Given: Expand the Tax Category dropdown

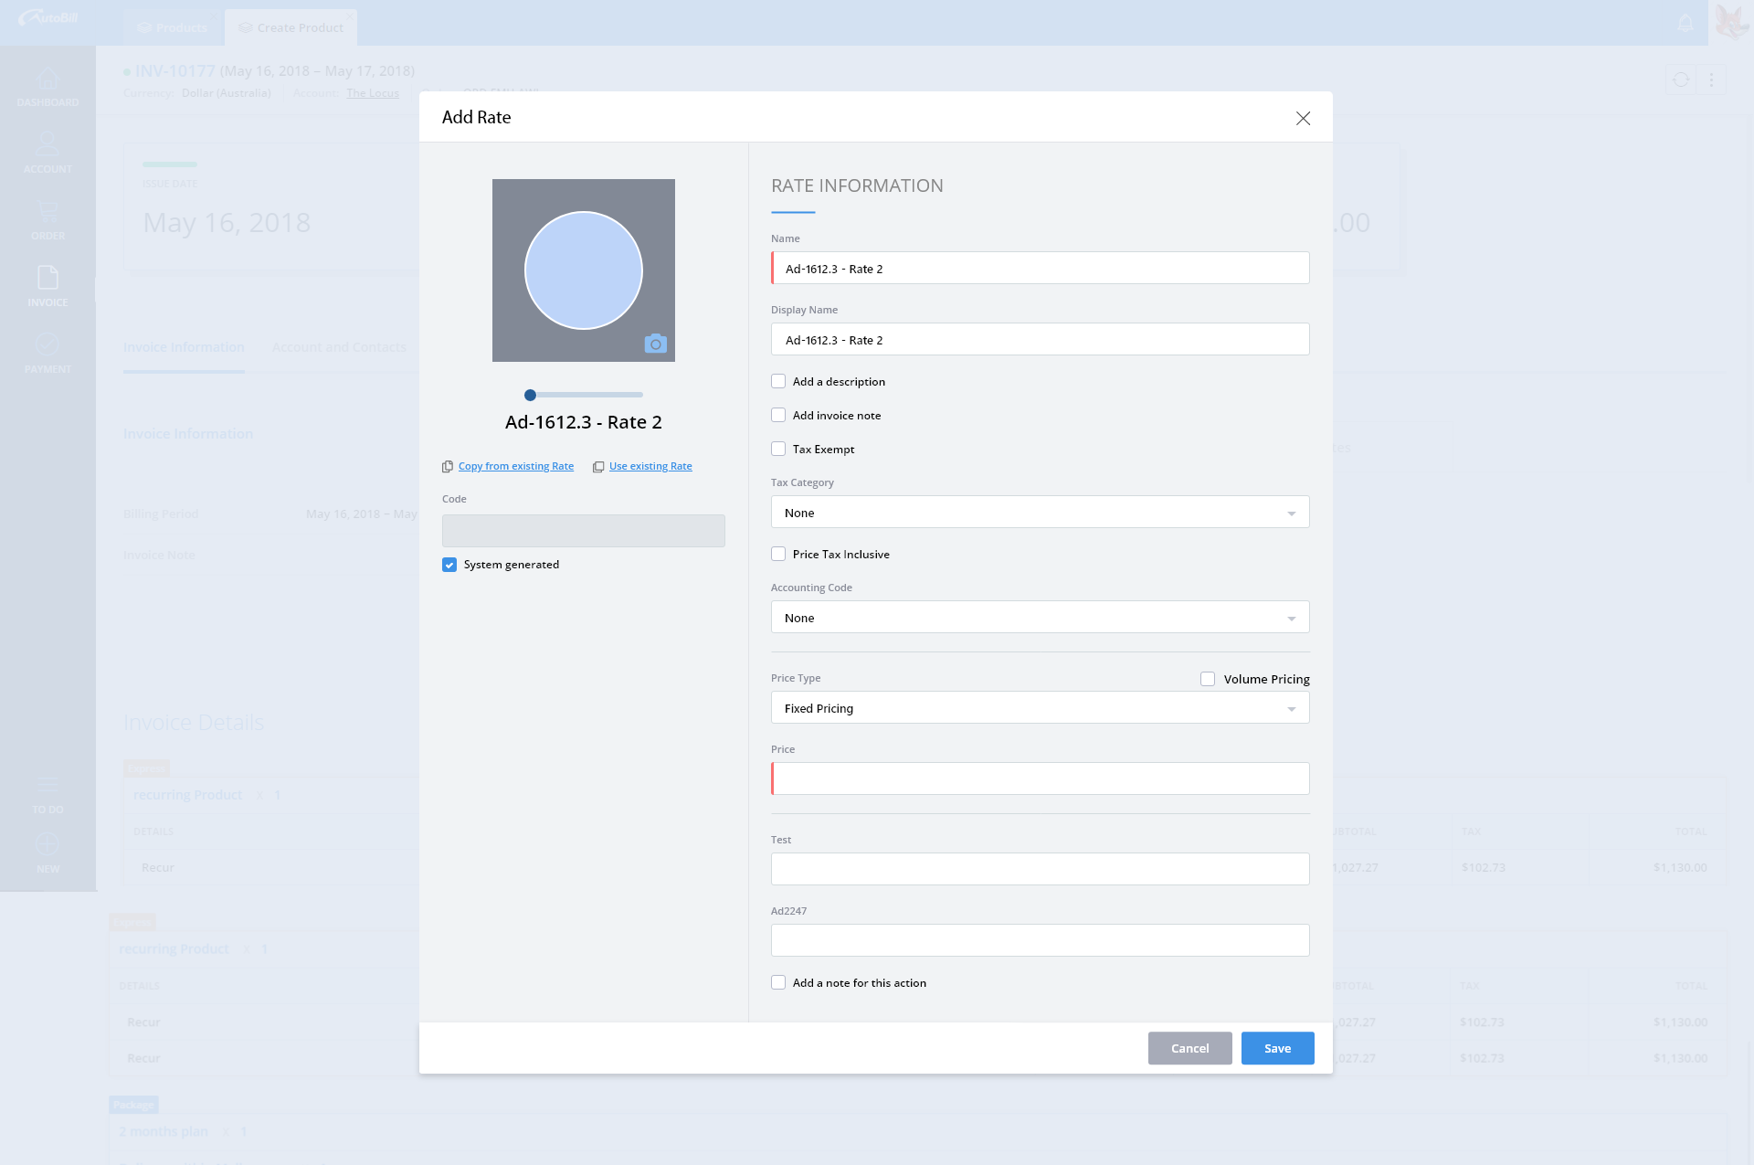Looking at the screenshot, I should 1040,513.
